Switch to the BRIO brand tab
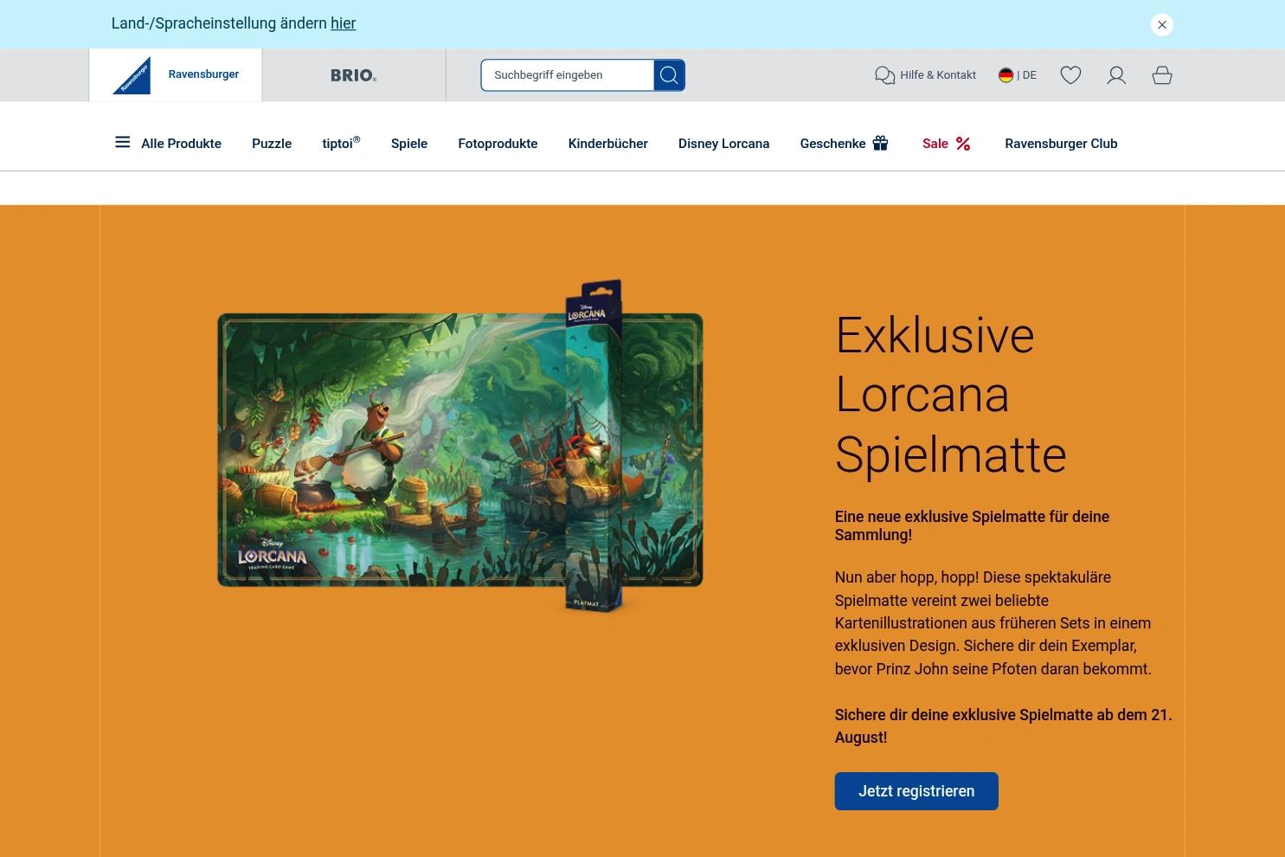The height and width of the screenshot is (857, 1285). tap(354, 75)
